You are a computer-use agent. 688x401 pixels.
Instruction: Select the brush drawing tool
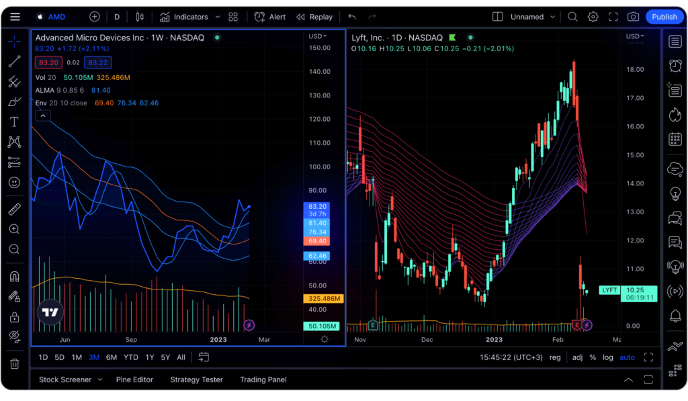pos(15,102)
